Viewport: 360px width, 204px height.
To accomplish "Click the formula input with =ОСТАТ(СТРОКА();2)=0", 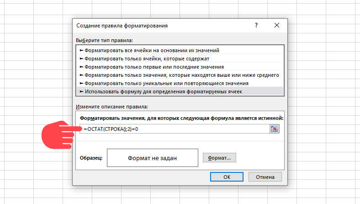I will tap(175, 129).
